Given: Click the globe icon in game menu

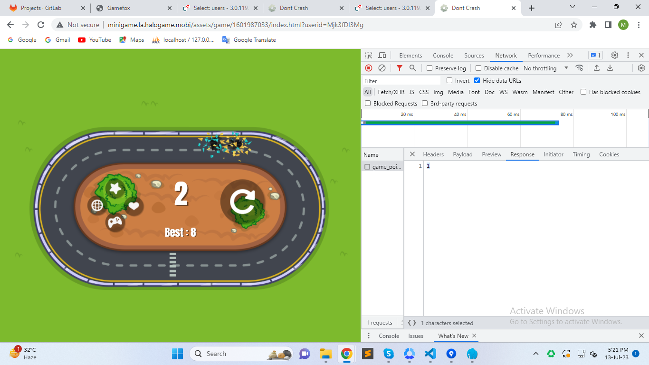Looking at the screenshot, I should click(x=97, y=205).
